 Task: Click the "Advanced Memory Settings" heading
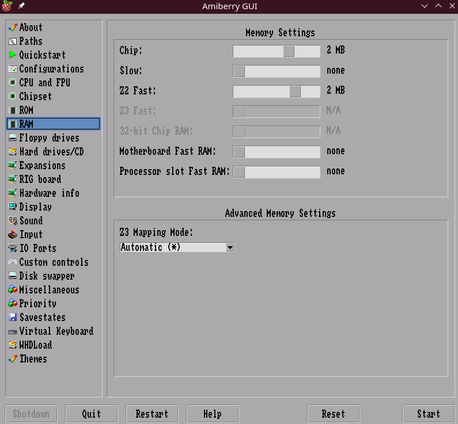pyautogui.click(x=280, y=213)
